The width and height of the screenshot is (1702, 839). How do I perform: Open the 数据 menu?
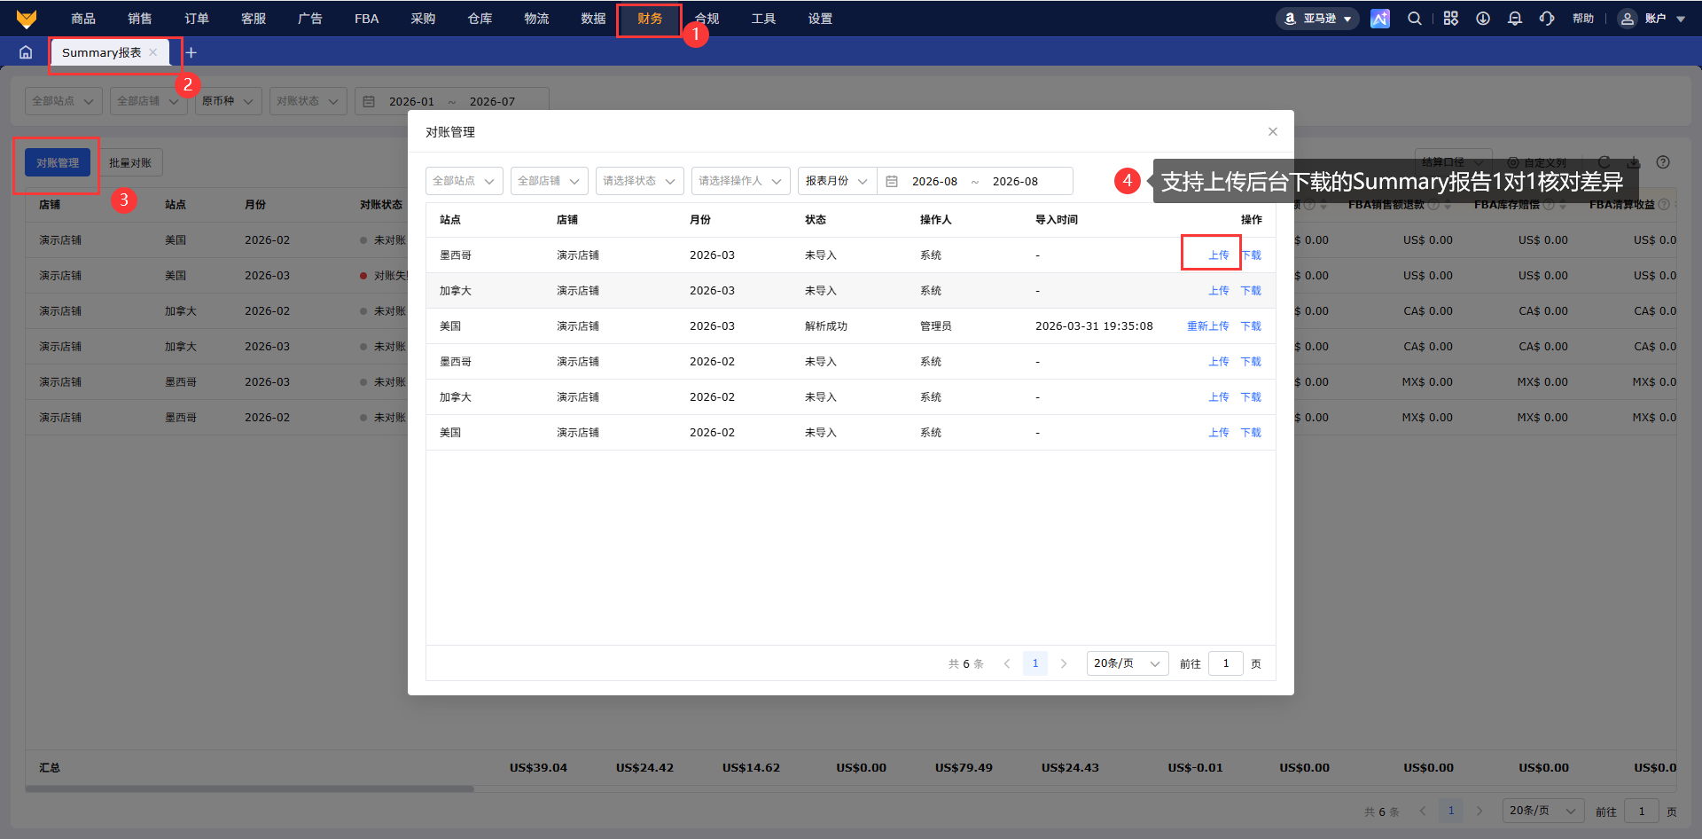[x=593, y=19]
